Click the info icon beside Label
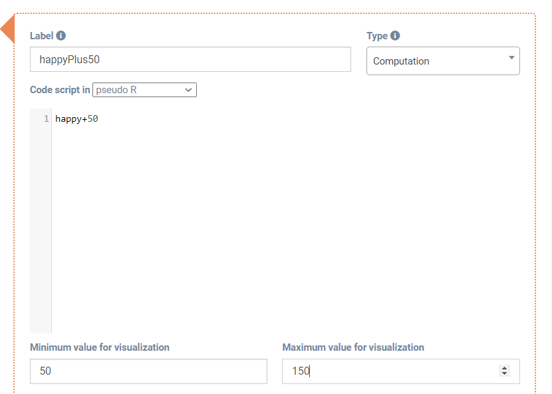The width and height of the screenshot is (552, 394). pyautogui.click(x=61, y=36)
